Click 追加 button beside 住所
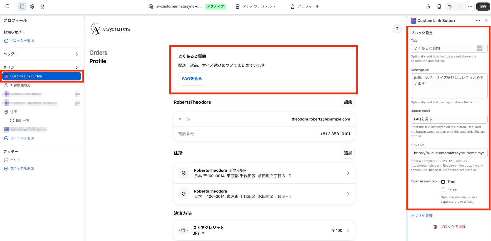The height and width of the screenshot is (241, 491). (348, 153)
